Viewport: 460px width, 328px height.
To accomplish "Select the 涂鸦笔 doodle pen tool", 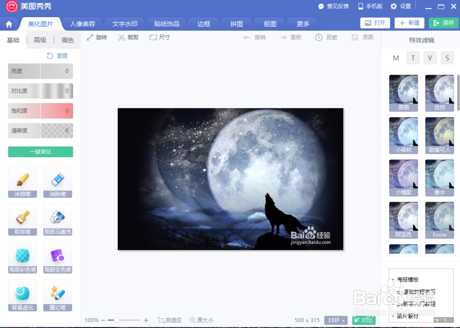I will [22, 182].
